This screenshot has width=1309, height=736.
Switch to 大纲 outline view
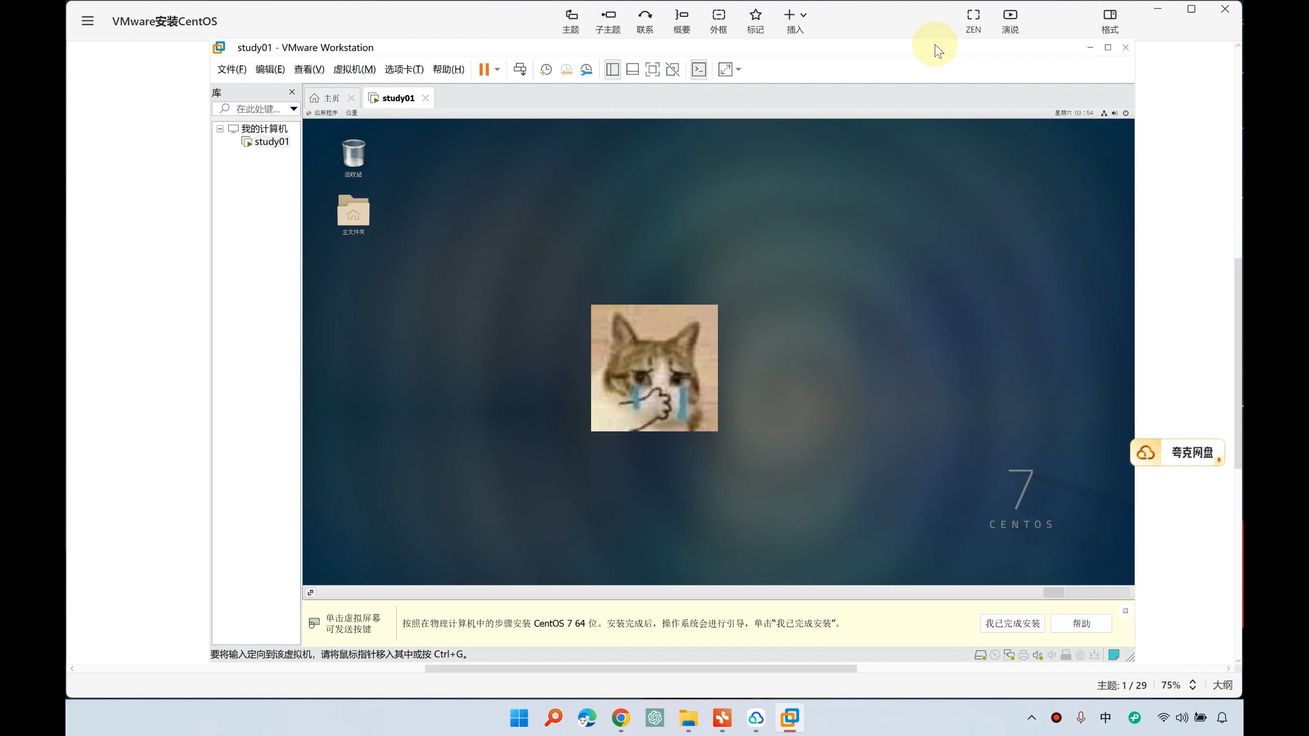pos(1223,685)
